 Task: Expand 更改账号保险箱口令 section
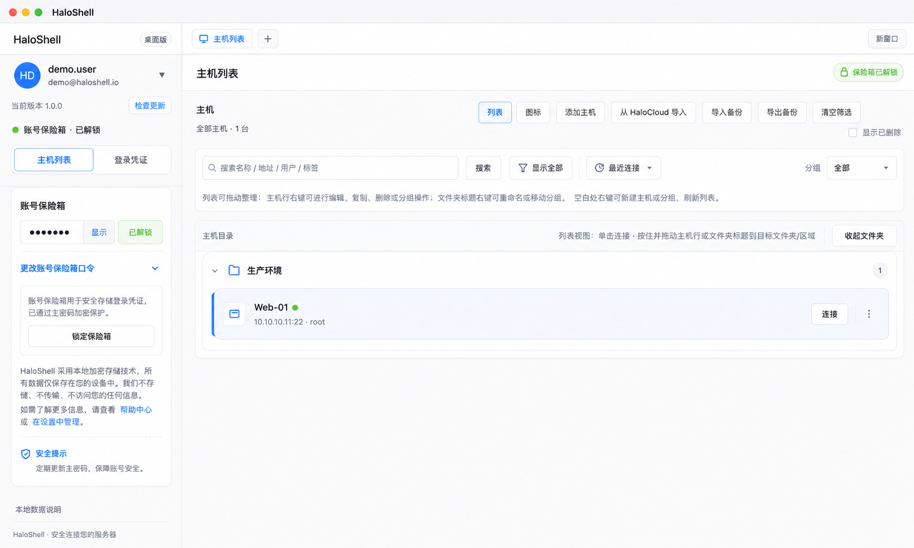click(x=58, y=268)
